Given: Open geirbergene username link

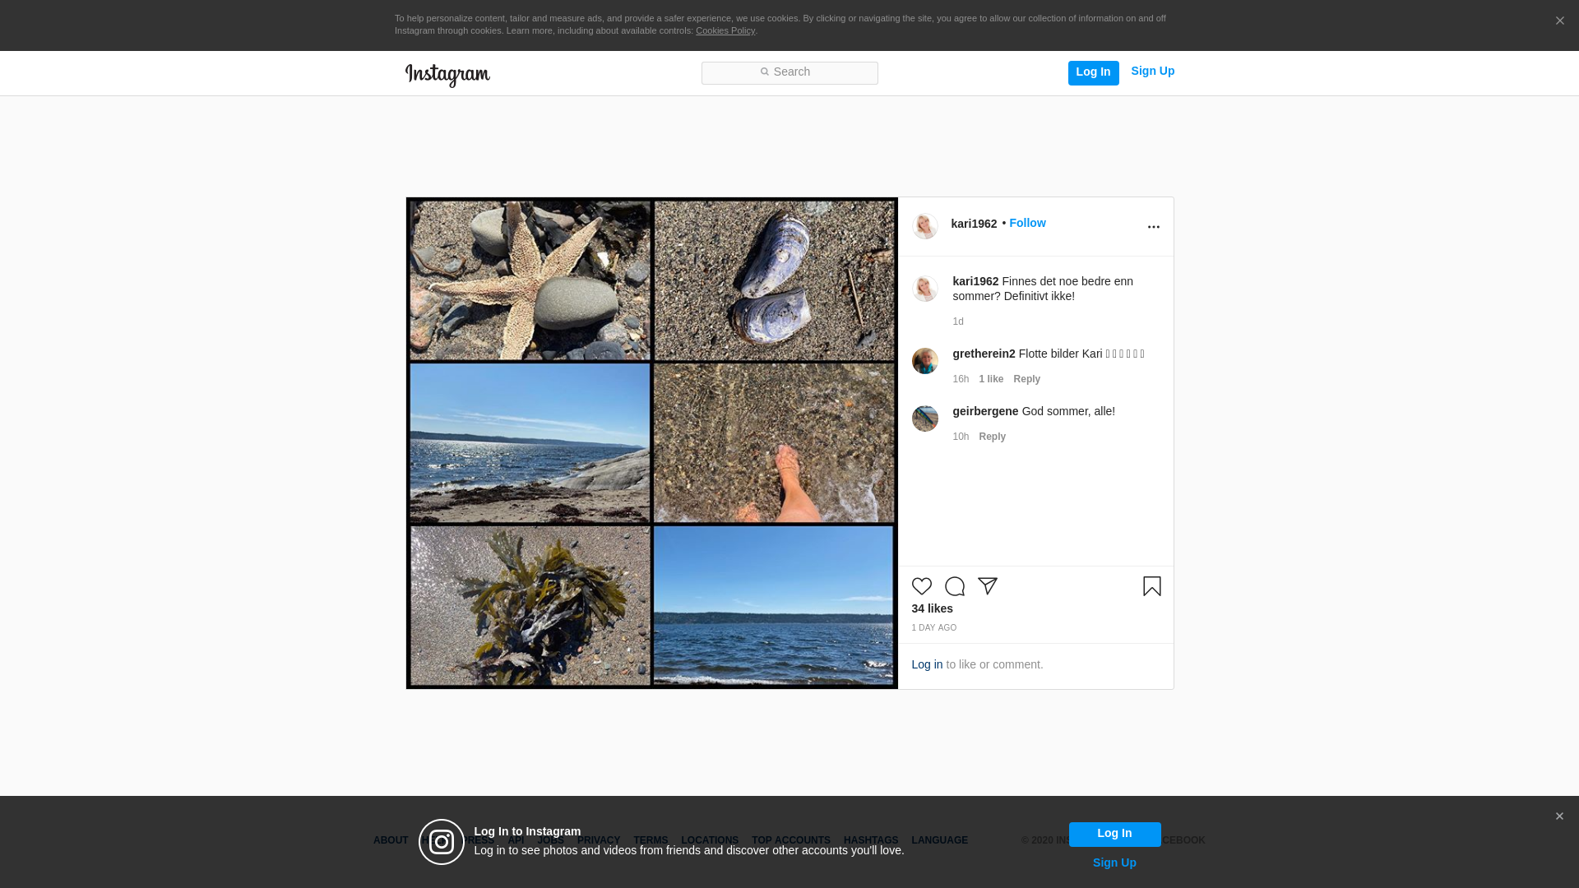Looking at the screenshot, I should point(985,411).
